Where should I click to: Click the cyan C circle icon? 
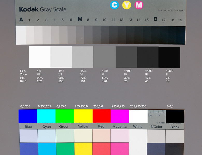114,5
